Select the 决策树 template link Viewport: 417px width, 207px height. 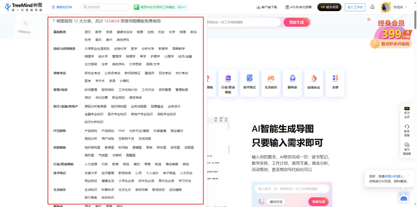pyautogui.click(x=117, y=155)
